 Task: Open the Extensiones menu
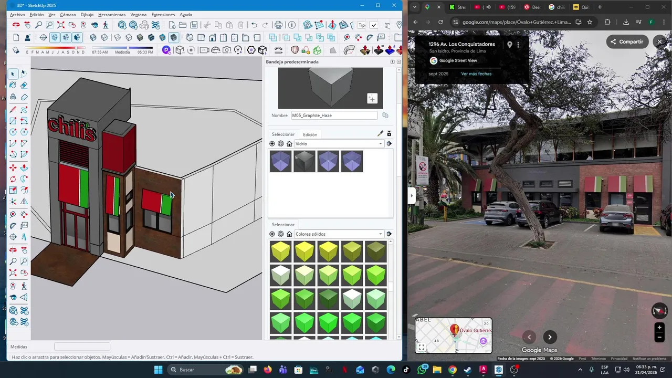[x=163, y=15]
